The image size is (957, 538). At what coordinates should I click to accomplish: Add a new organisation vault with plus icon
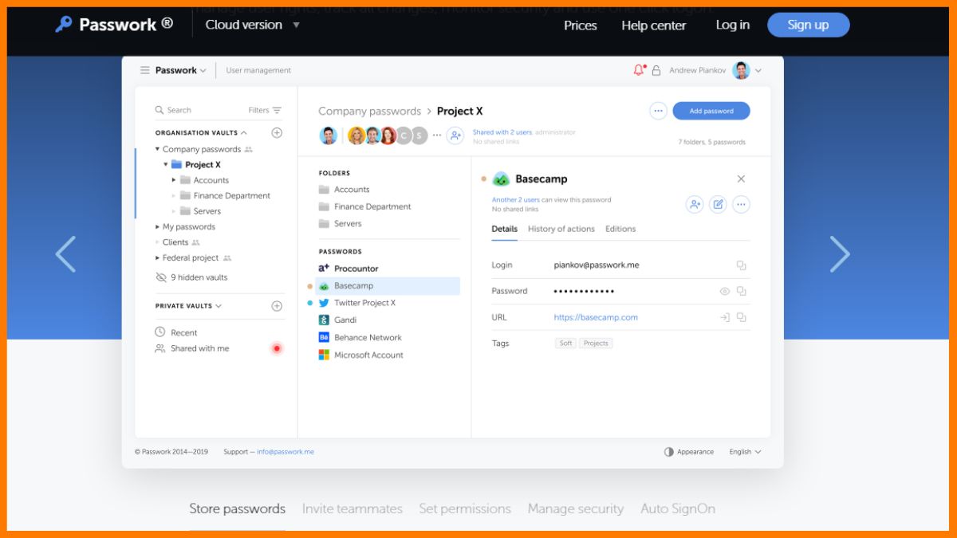[277, 133]
